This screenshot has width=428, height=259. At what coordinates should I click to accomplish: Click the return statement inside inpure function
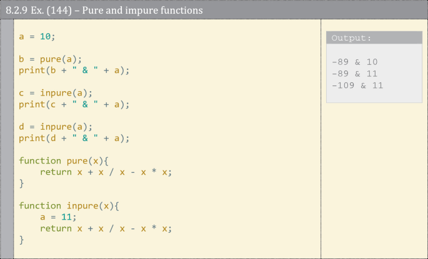coord(105,228)
